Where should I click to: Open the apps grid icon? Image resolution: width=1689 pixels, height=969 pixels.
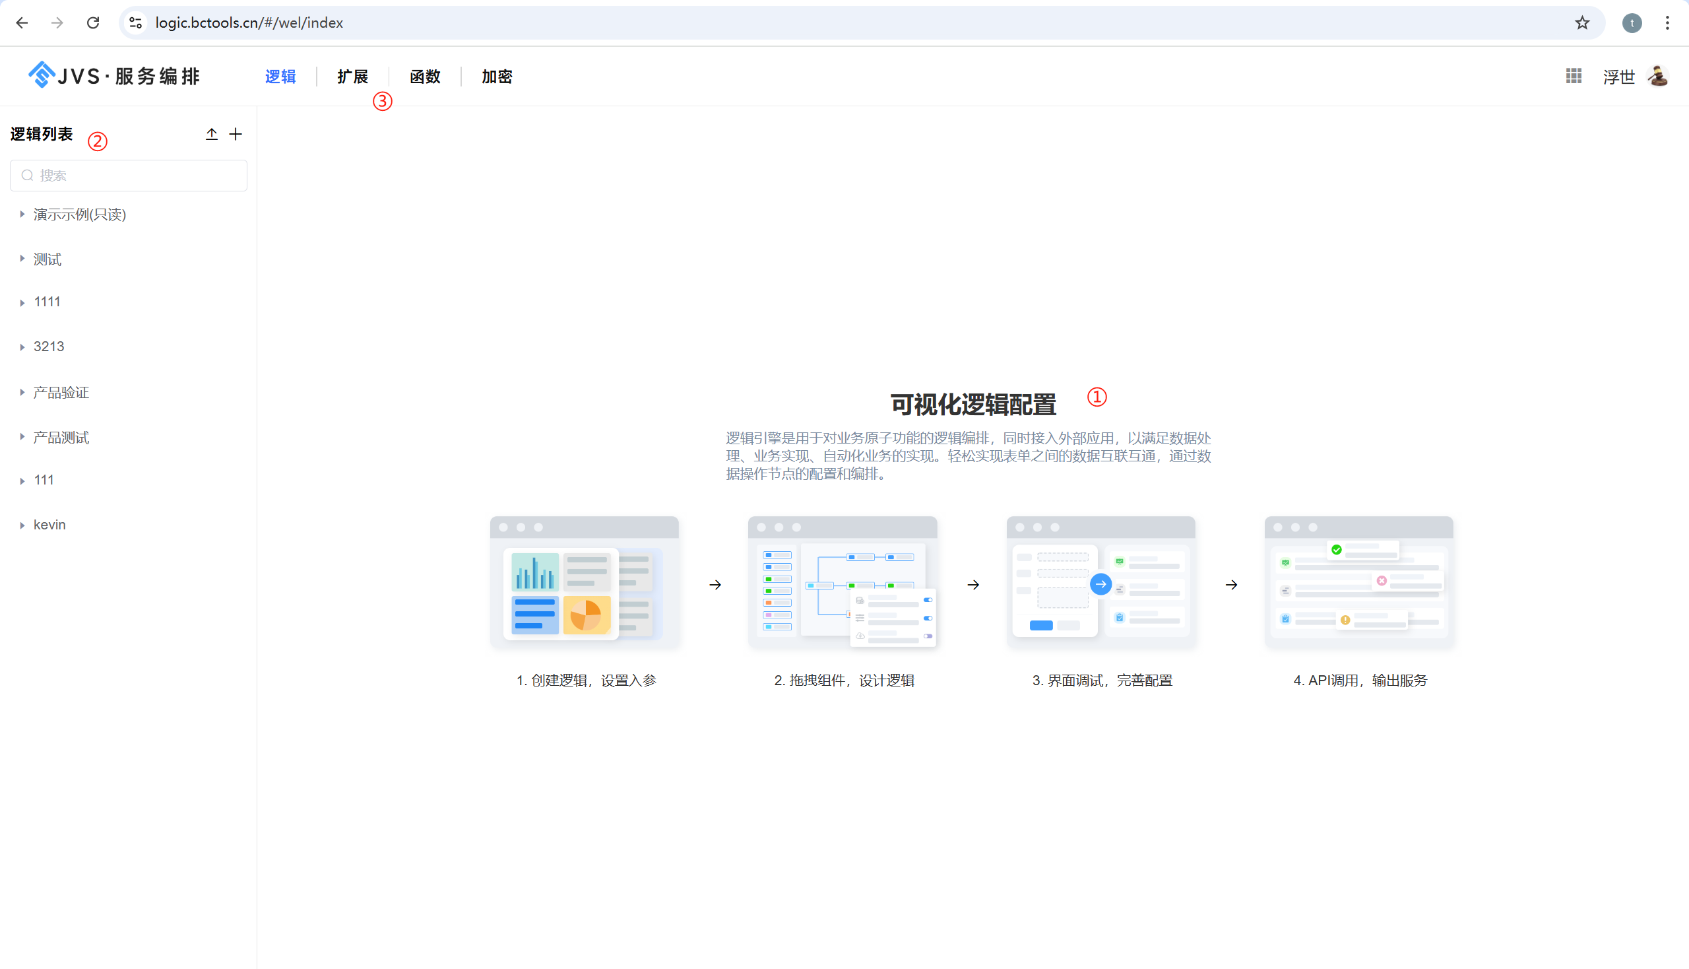[x=1574, y=76]
